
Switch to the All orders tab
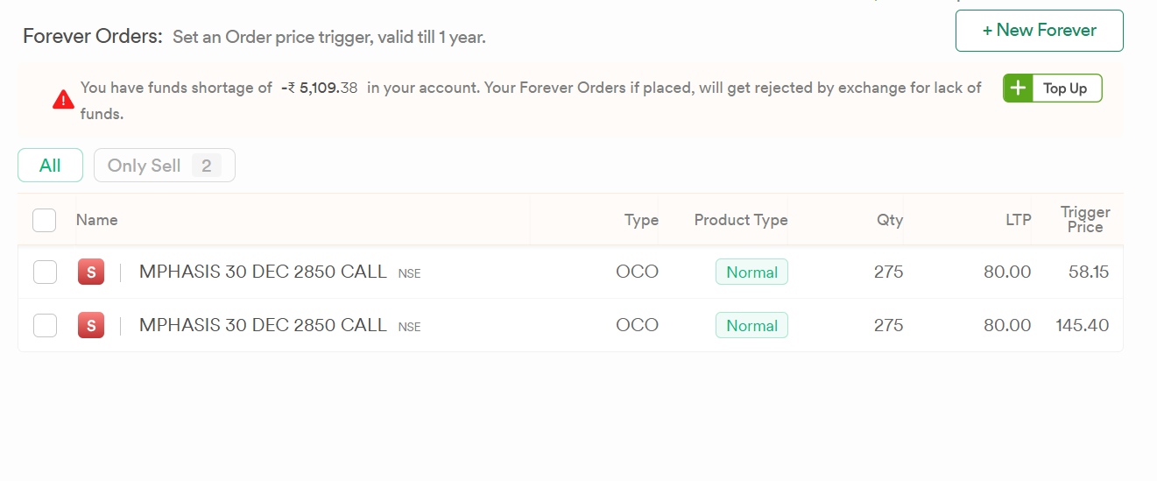click(x=50, y=166)
